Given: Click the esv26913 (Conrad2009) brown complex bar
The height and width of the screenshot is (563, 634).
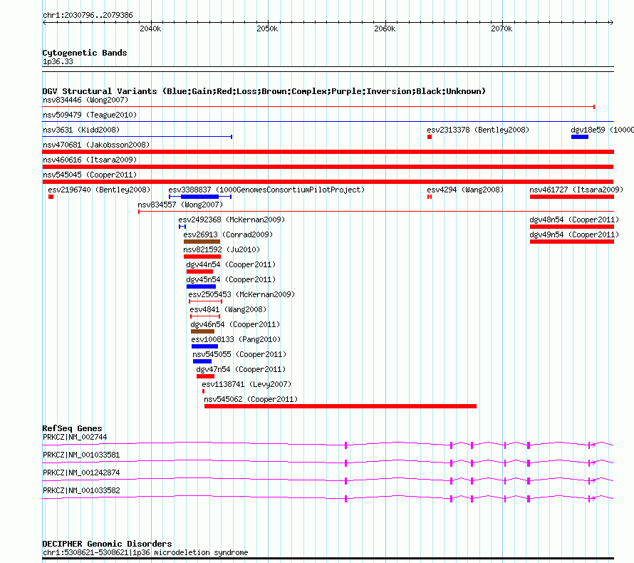Looking at the screenshot, I should point(202,242).
